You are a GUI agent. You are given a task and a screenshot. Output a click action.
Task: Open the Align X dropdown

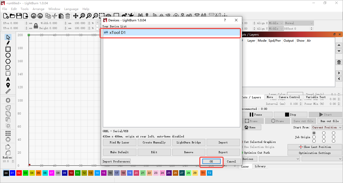tap(276, 23)
